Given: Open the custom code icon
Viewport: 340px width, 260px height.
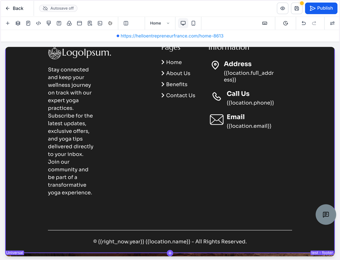Looking at the screenshot, I should (39, 23).
